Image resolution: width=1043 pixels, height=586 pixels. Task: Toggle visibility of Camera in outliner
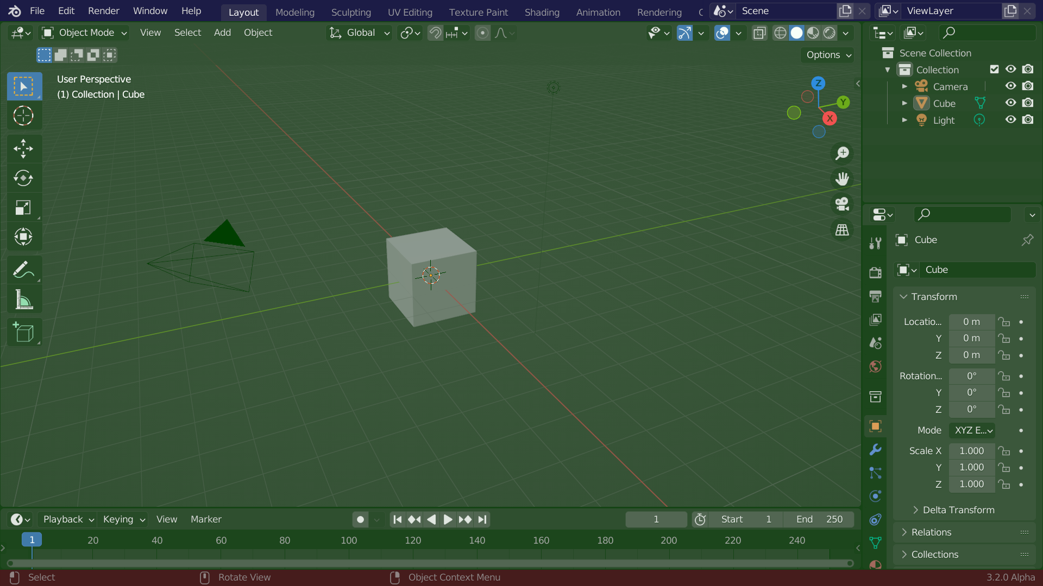(1011, 86)
